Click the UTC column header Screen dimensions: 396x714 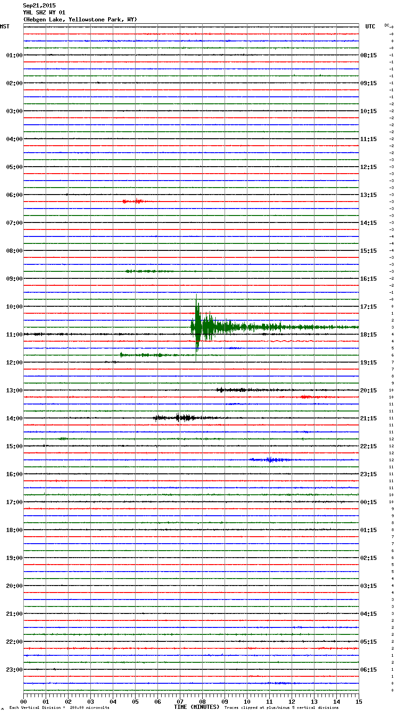(x=370, y=27)
